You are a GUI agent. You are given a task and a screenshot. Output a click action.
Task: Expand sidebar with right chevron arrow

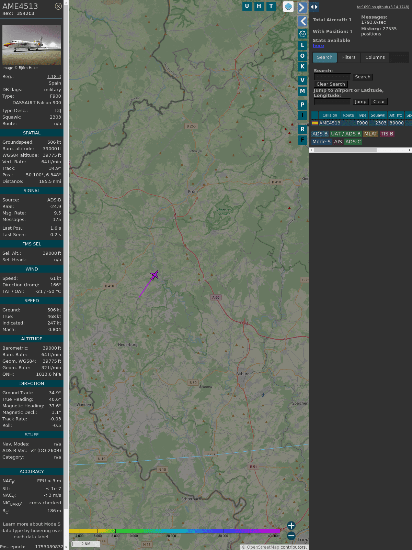[302, 8]
